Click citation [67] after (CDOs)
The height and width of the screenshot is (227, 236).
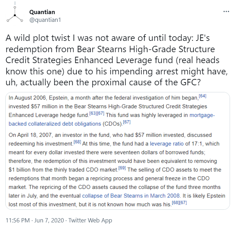tap(127, 122)
